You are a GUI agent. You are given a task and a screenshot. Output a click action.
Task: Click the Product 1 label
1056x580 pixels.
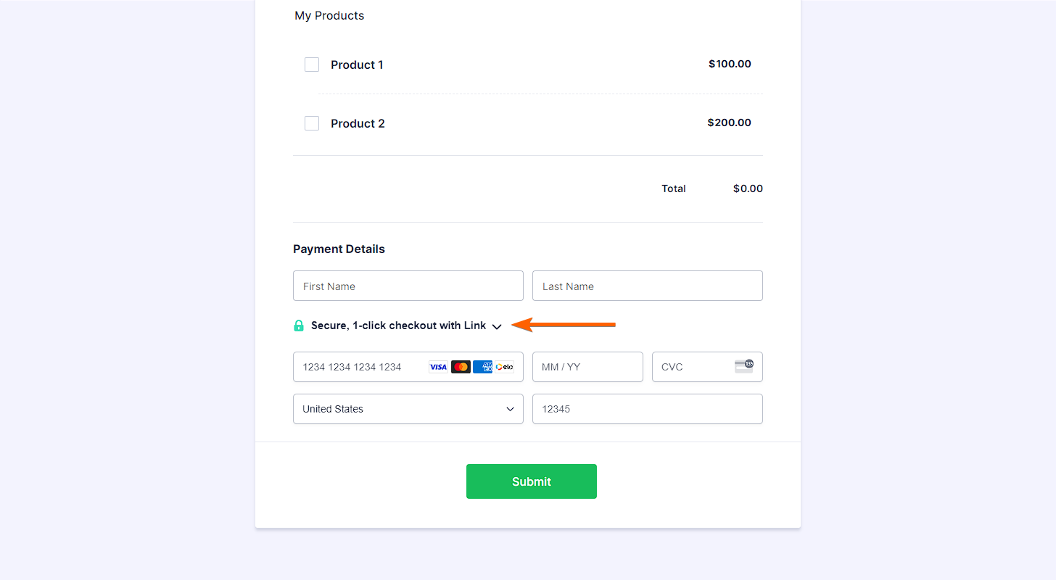[357, 65]
